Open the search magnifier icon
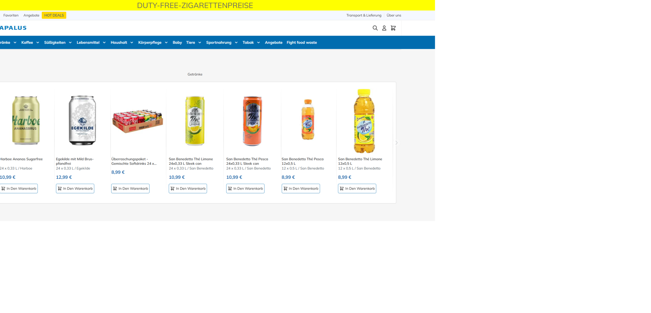This screenshot has width=651, height=313. [x=375, y=28]
